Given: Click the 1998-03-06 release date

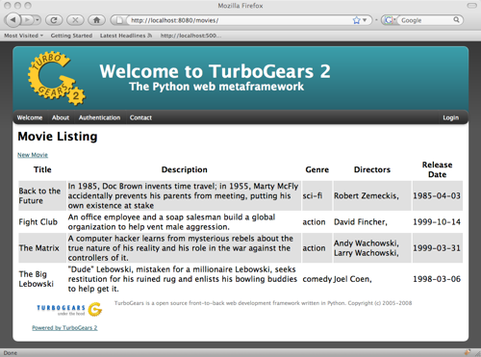Looking at the screenshot, I should pyautogui.click(x=437, y=279).
